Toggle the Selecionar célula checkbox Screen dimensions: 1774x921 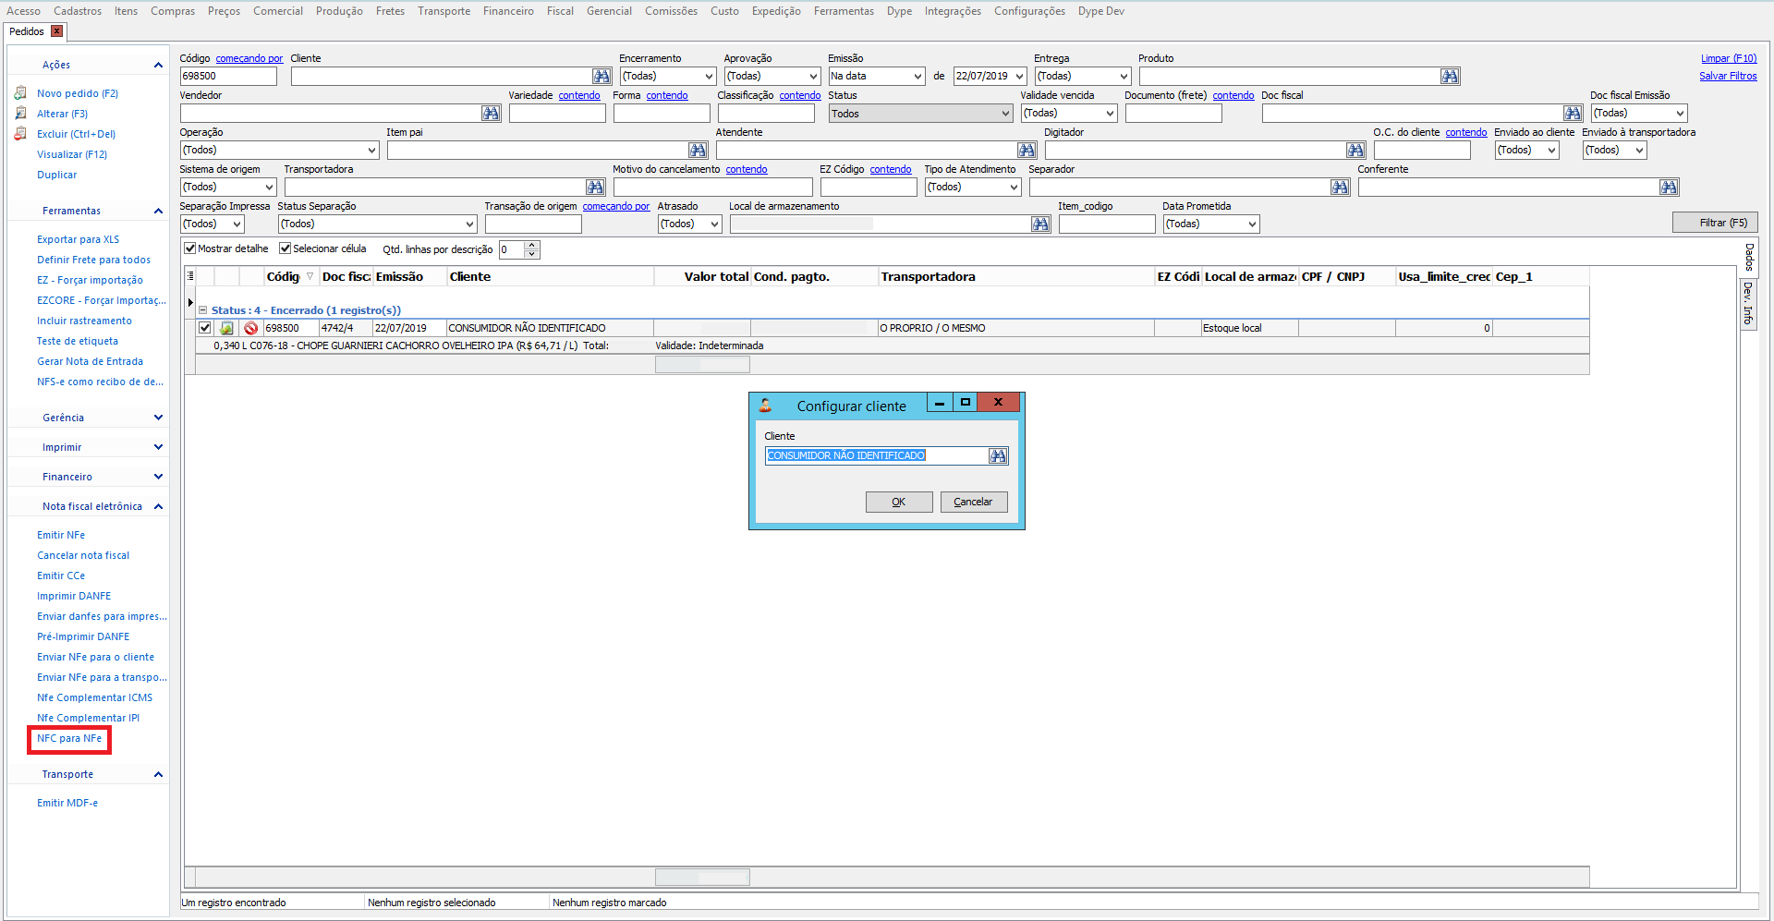[x=285, y=248]
